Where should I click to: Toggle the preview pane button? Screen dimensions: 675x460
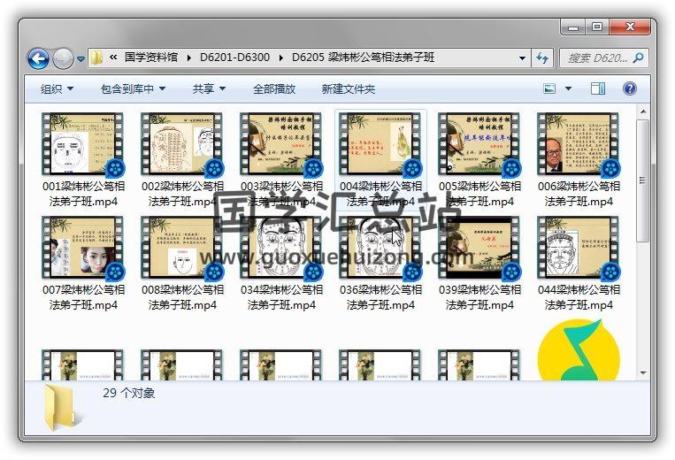(597, 88)
